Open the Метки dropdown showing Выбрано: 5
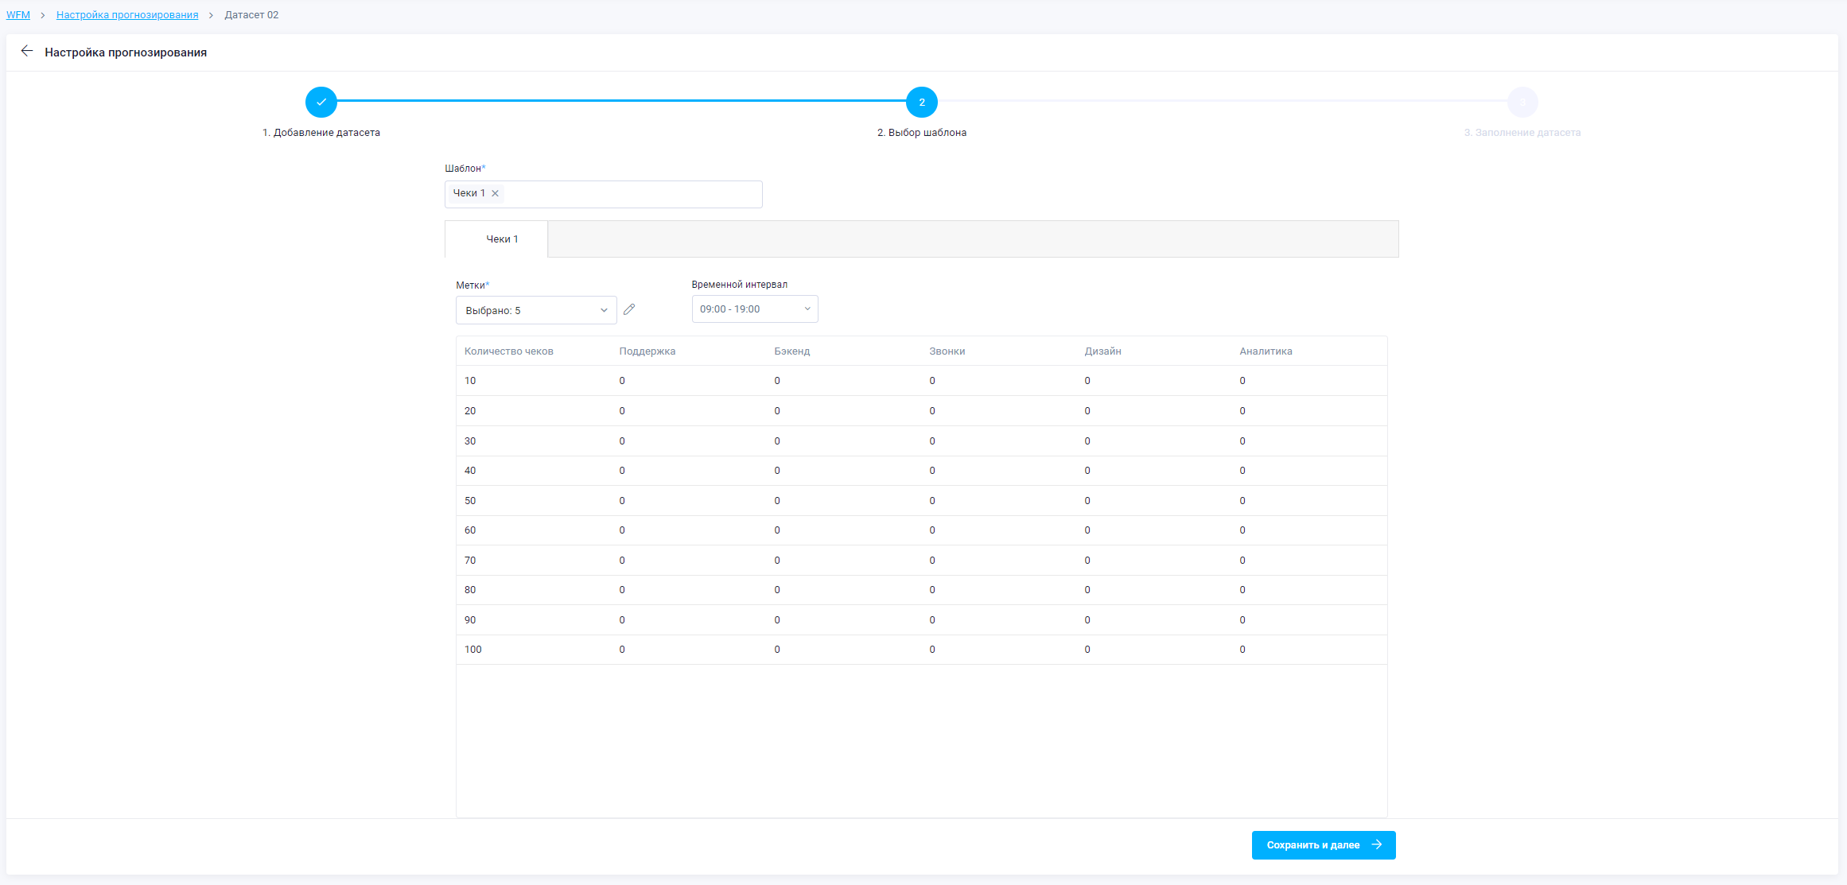Screen dimensions: 1847x885 (536, 310)
